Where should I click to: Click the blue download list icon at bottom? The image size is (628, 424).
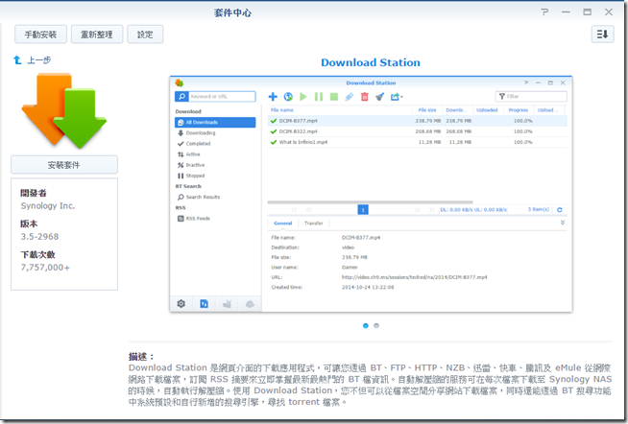204,304
